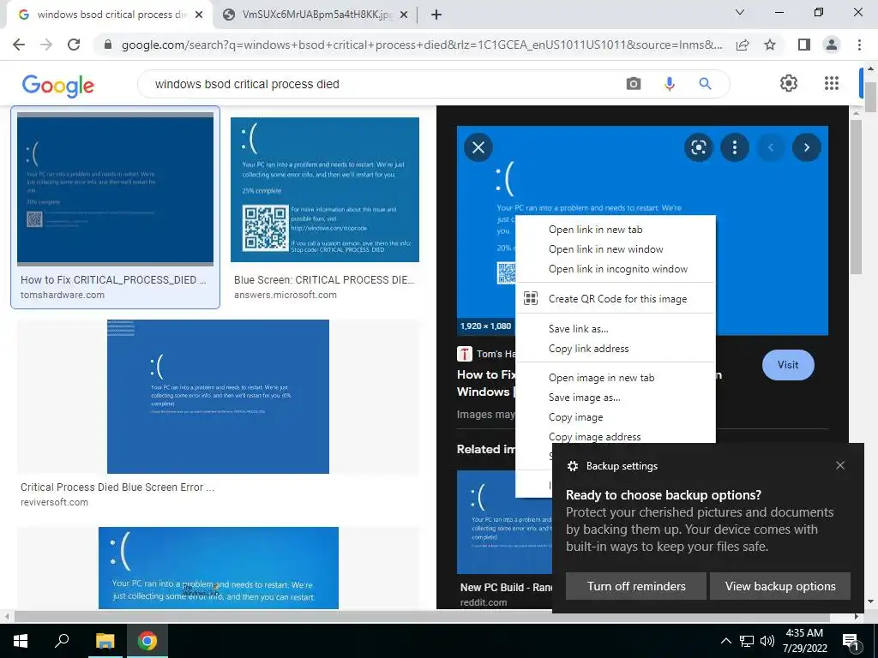Open tomshardware.com CRITICAL_PROCESS_DIED result

(x=115, y=207)
